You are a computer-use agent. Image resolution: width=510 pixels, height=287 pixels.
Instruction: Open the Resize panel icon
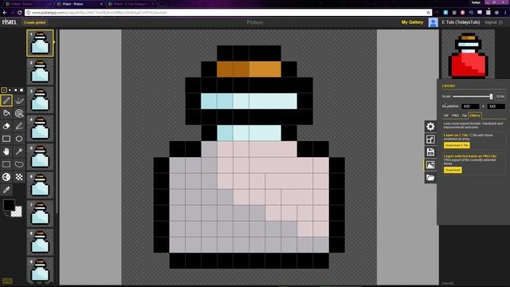[430, 140]
